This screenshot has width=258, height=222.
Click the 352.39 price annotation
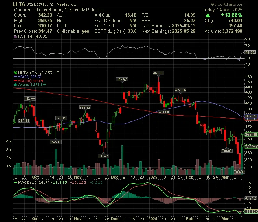click(55, 142)
